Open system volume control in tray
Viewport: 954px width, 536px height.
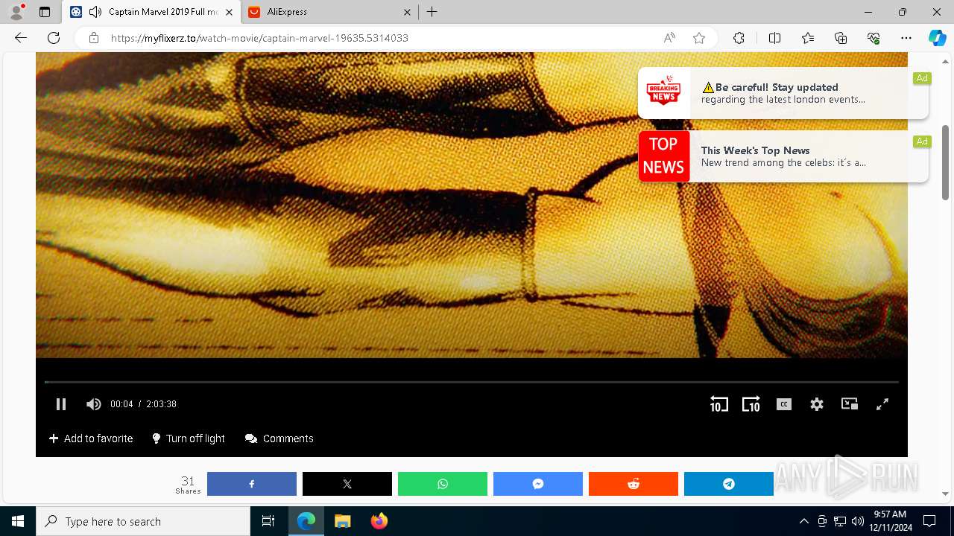pyautogui.click(x=858, y=521)
